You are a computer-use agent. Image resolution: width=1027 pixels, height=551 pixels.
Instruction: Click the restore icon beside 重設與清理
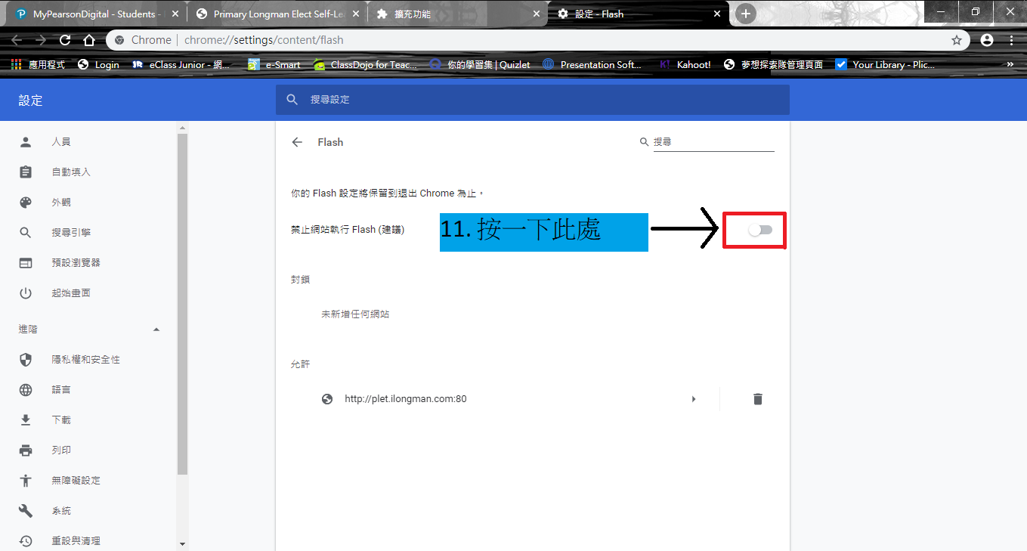26,541
